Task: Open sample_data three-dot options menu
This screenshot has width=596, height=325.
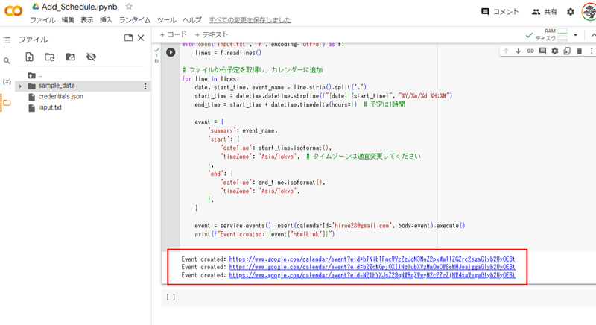Action: pyautogui.click(x=145, y=86)
